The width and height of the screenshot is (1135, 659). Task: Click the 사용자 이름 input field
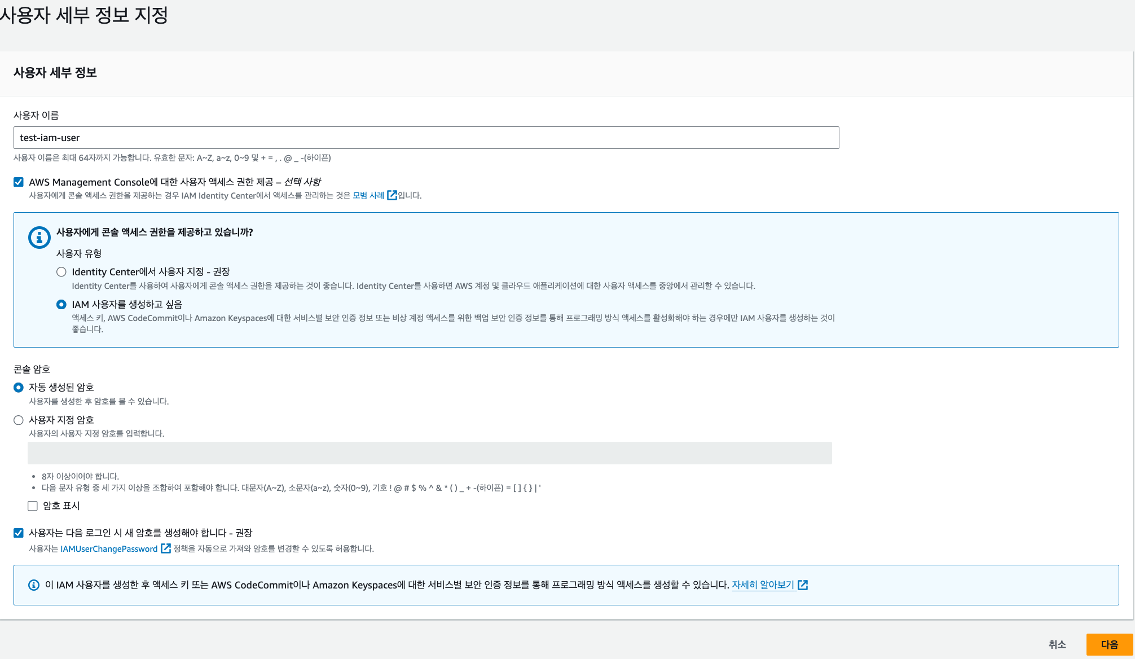426,138
